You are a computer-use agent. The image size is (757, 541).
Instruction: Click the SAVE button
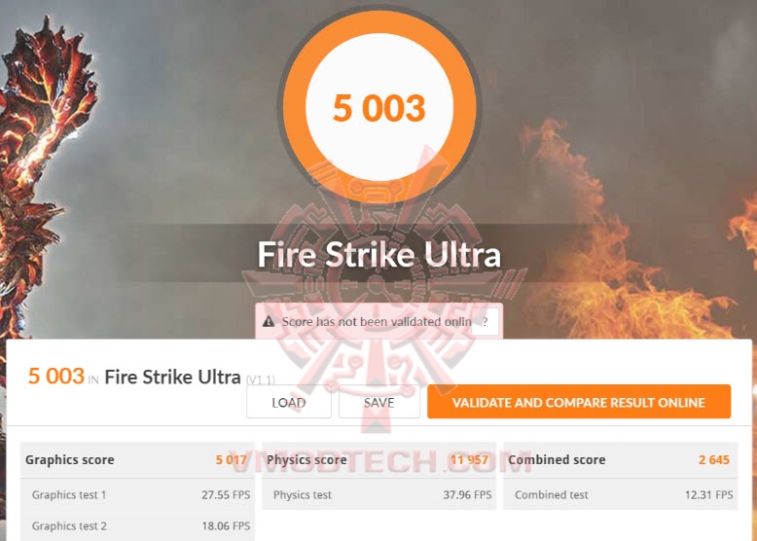click(x=378, y=402)
